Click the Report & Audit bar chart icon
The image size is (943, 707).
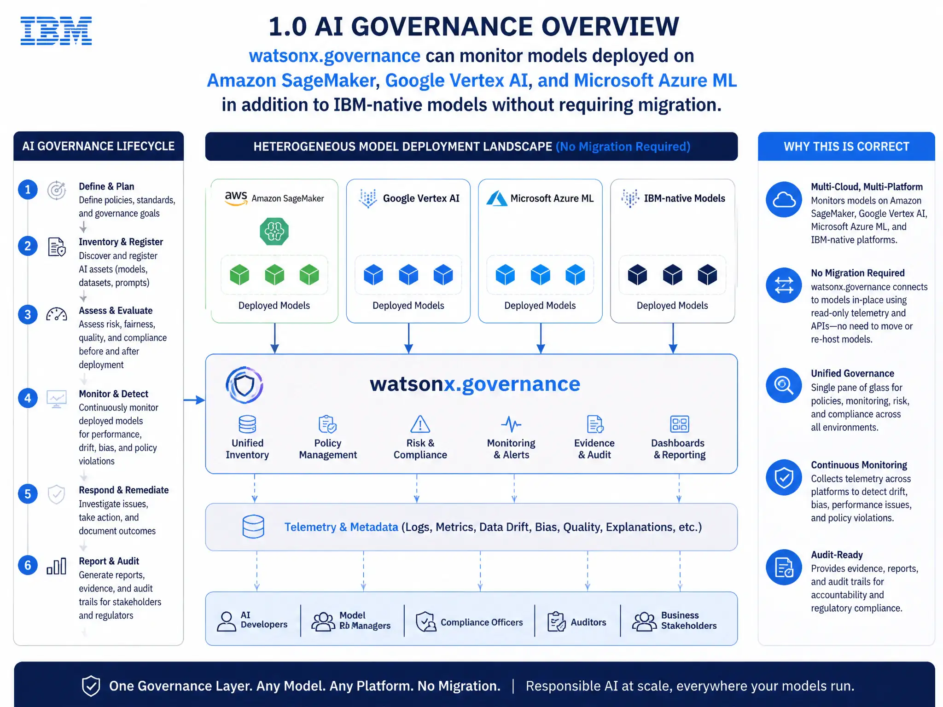tap(57, 566)
